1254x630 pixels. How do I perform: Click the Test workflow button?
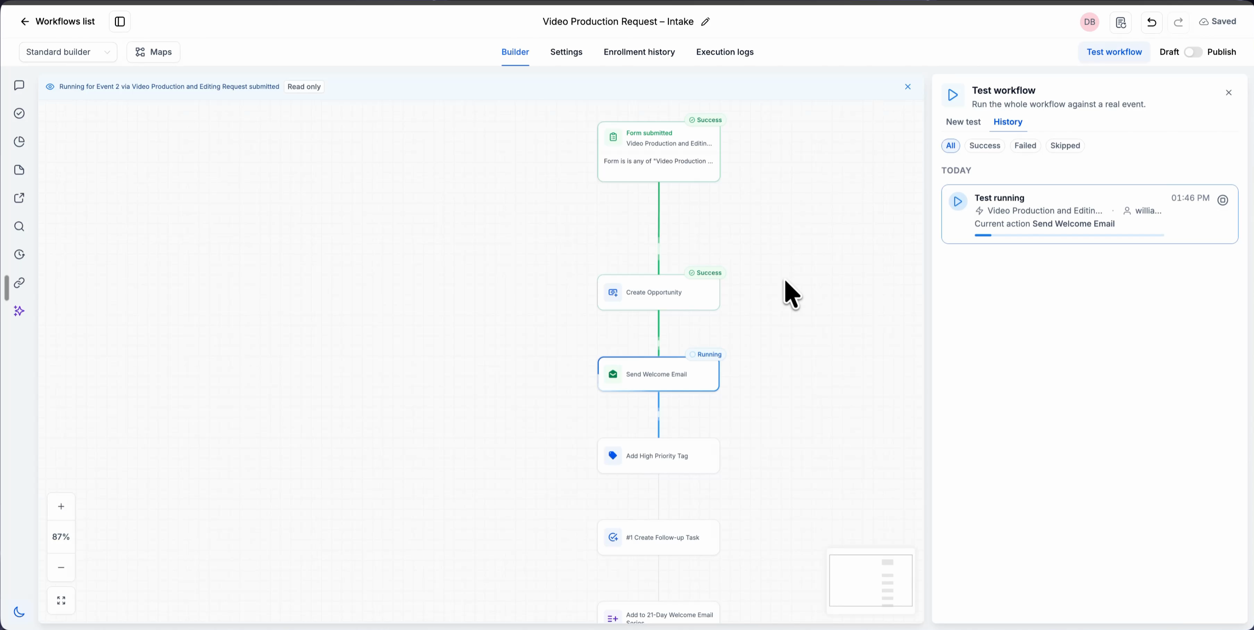(1114, 52)
